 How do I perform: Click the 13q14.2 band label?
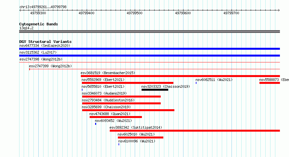tap(26, 28)
